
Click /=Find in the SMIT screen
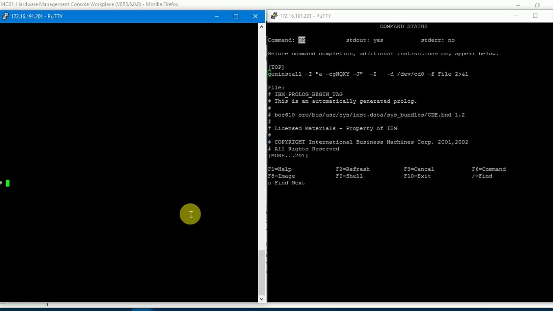coord(482,176)
